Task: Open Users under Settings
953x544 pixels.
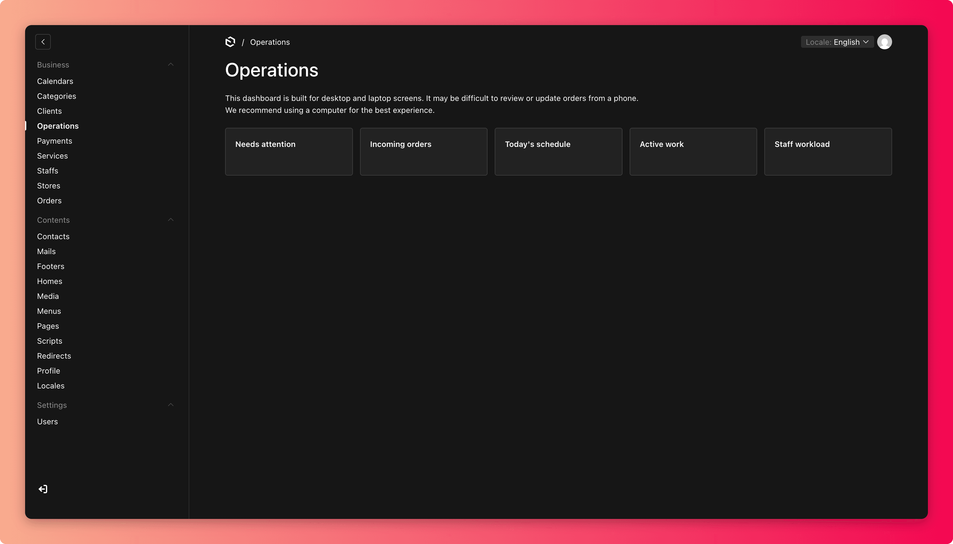Action: (47, 422)
